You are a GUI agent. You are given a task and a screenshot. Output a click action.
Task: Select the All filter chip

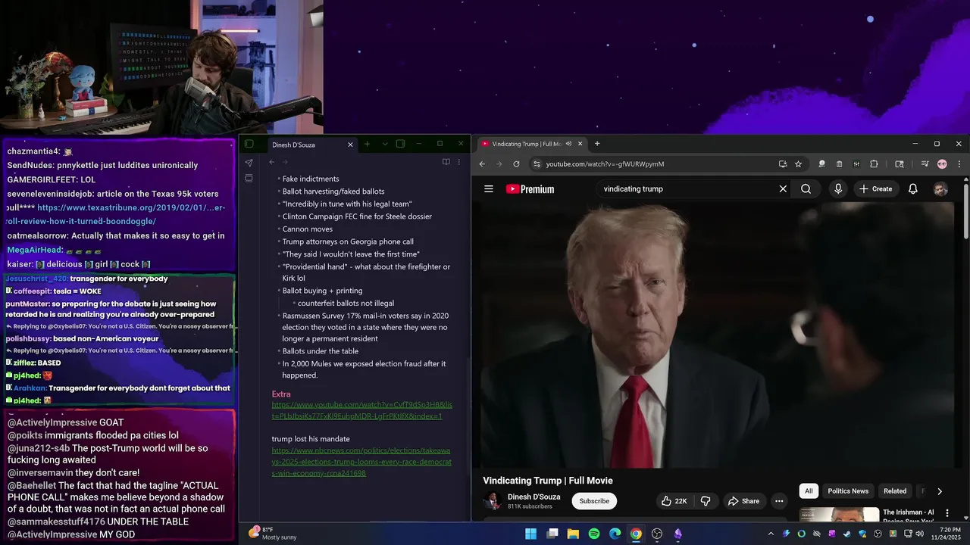pyautogui.click(x=809, y=491)
